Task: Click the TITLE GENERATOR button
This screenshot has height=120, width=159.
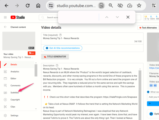Action: (55, 57)
